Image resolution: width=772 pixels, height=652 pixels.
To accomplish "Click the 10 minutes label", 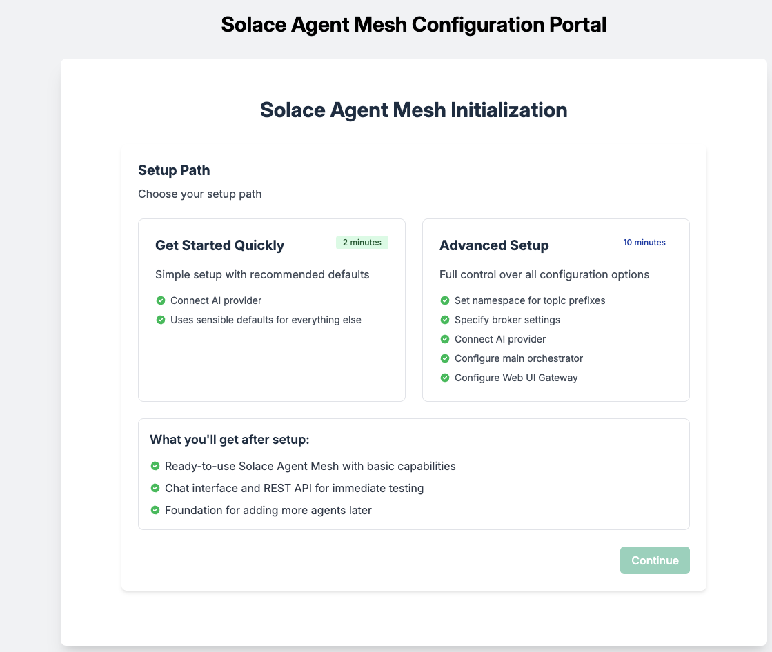I will 644,243.
